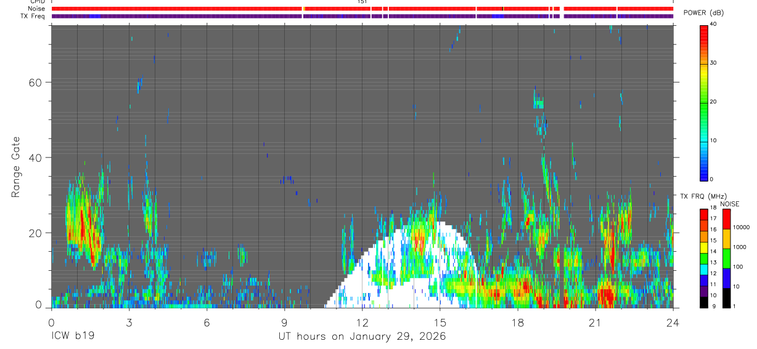Click the 10000 label in NOISE legend
Viewport: 757px width, 349px height.
742,227
